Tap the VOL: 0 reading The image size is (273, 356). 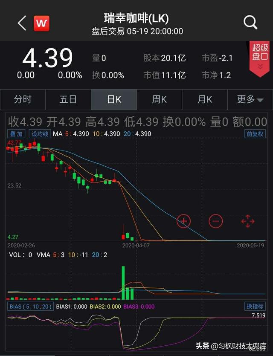point(20,255)
